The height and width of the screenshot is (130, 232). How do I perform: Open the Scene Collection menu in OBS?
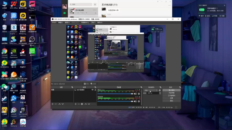tap(85, 23)
